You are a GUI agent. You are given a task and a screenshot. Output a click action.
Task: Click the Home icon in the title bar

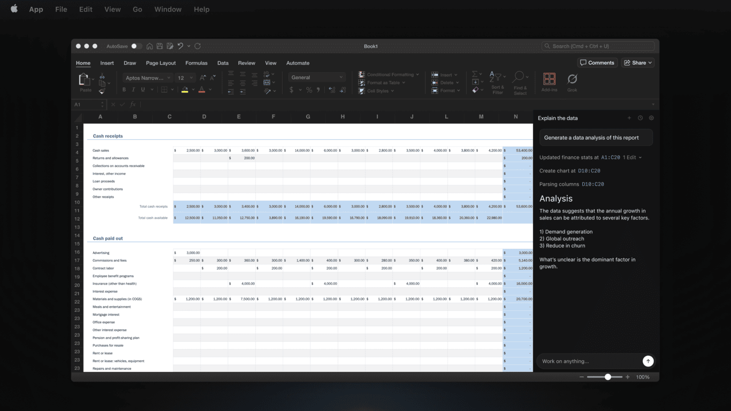[150, 46]
